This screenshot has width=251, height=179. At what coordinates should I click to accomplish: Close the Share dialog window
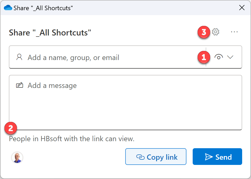tap(242, 8)
